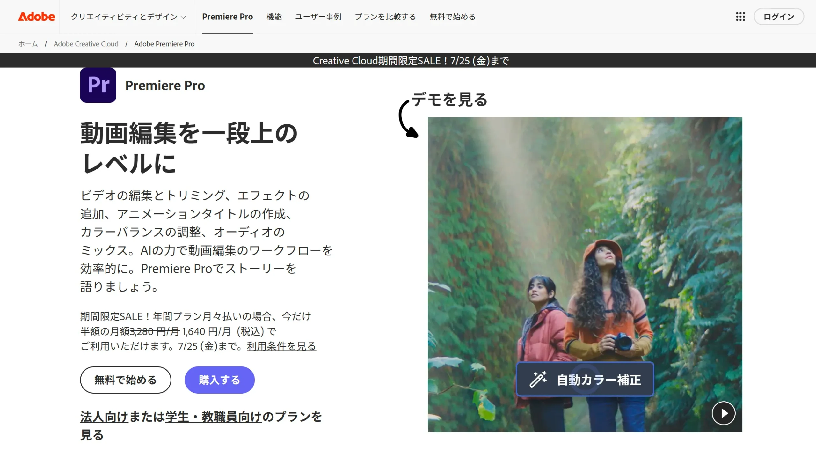Click the Premiere Pro product title text
Image resolution: width=816 pixels, height=451 pixels.
[165, 85]
